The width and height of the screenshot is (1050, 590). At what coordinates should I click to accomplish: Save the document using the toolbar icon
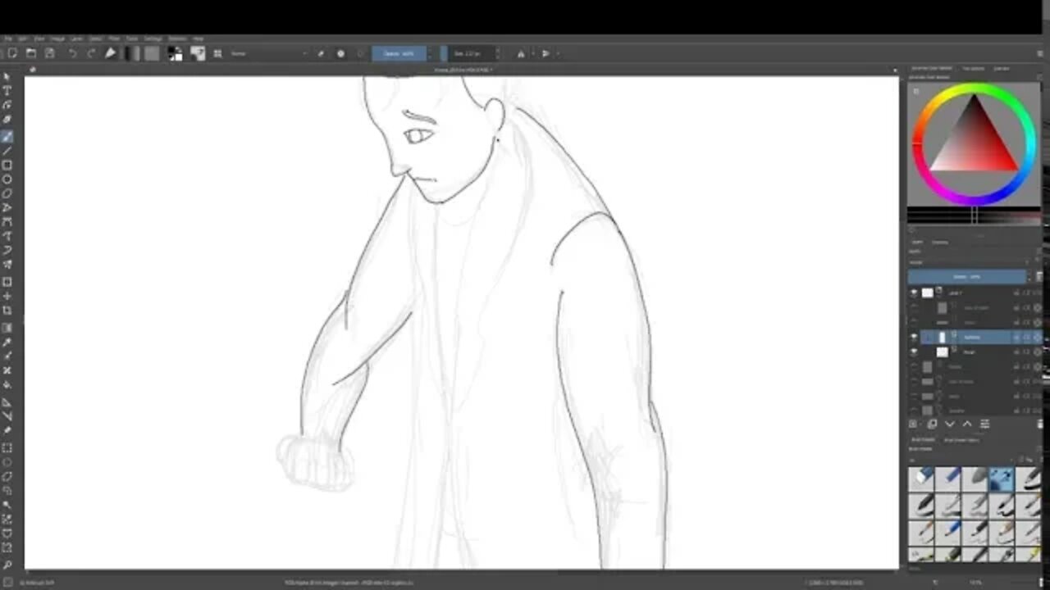click(x=50, y=53)
